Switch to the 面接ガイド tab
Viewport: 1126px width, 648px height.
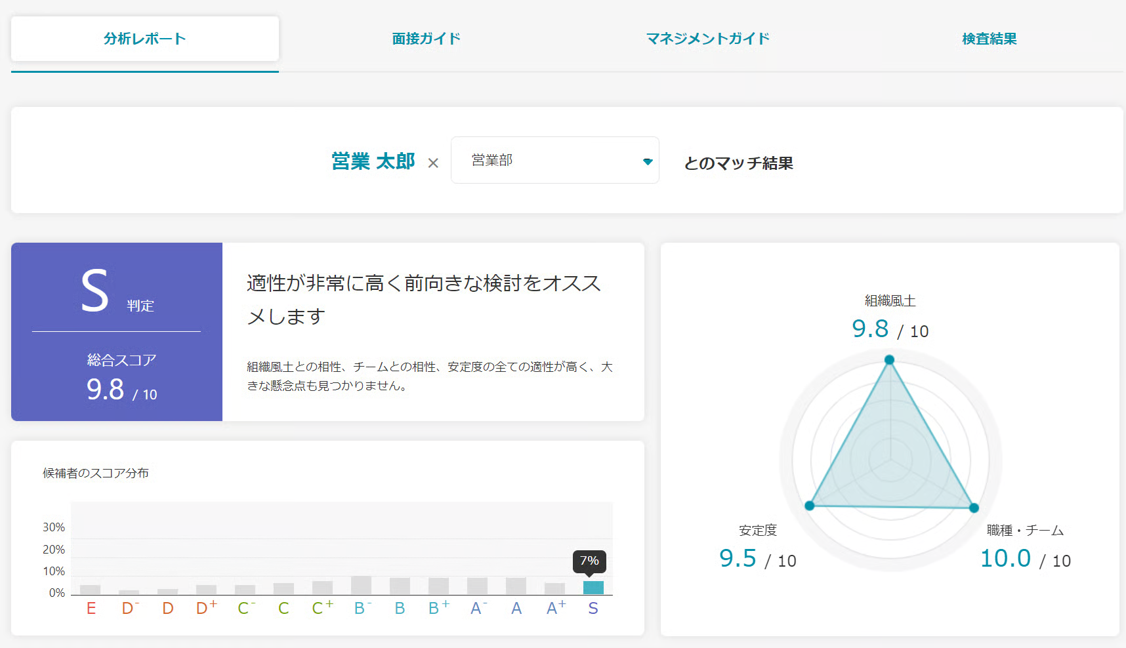426,39
